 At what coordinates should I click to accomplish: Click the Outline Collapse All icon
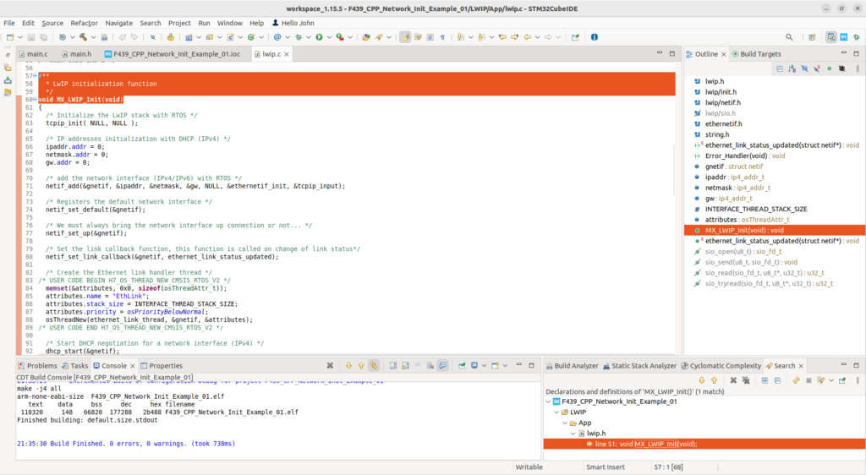coord(779,68)
